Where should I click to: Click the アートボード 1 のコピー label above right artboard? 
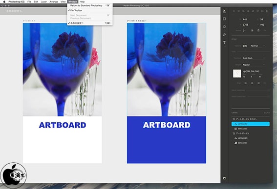click(x=137, y=21)
